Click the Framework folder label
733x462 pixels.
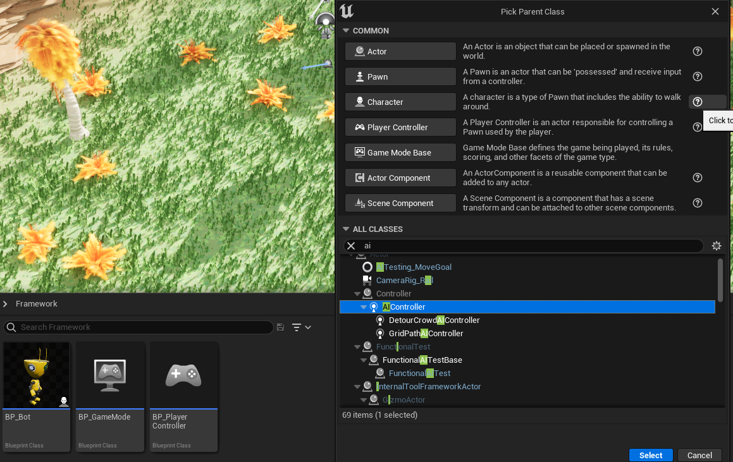37,303
